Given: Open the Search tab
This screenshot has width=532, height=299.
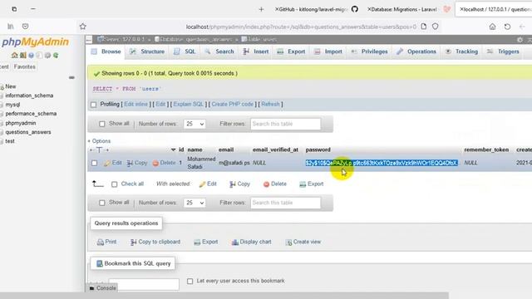Looking at the screenshot, I should (x=219, y=51).
